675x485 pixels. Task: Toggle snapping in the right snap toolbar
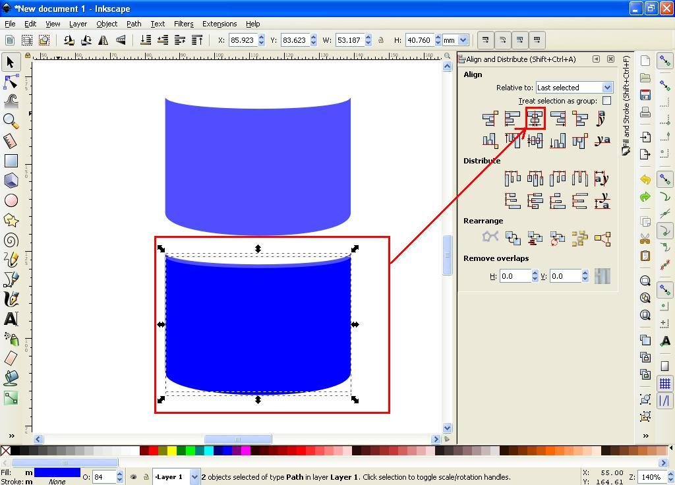click(665, 61)
